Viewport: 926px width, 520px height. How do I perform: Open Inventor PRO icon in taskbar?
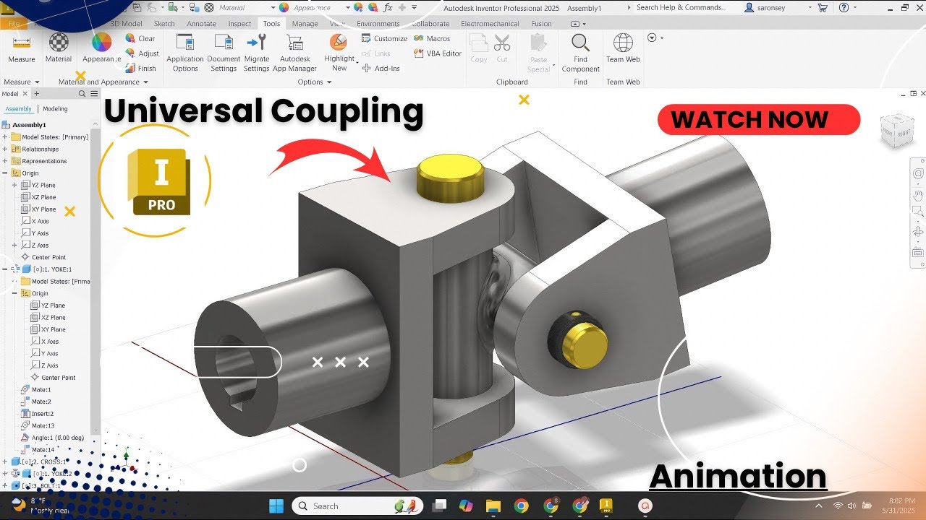[606, 506]
